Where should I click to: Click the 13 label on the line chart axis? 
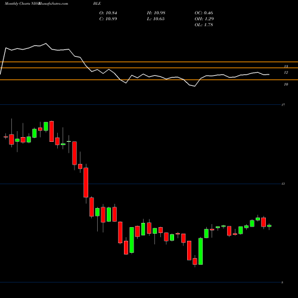tap(286, 66)
